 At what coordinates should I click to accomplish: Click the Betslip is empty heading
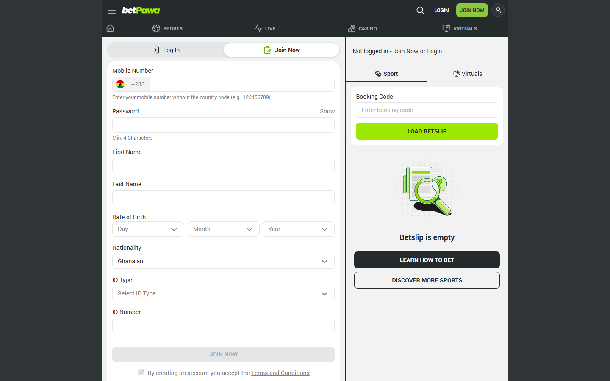427,237
